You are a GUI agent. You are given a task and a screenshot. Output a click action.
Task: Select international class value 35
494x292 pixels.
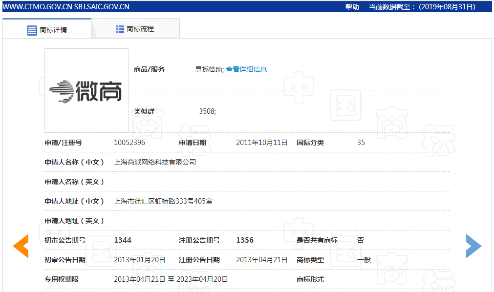[x=361, y=143]
